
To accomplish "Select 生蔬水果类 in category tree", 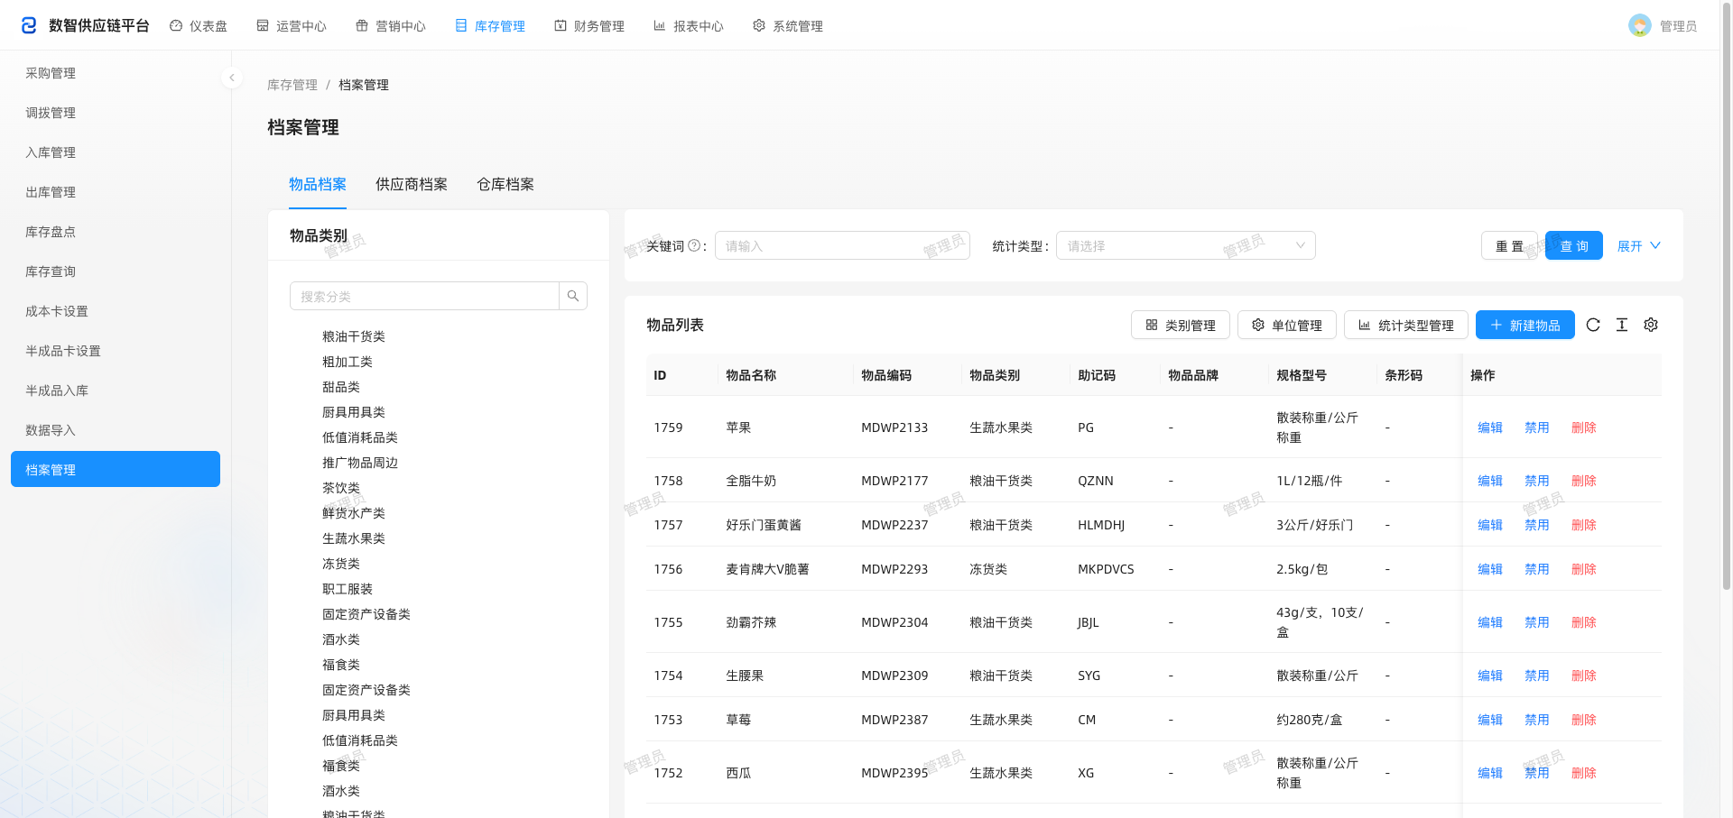I will [354, 538].
